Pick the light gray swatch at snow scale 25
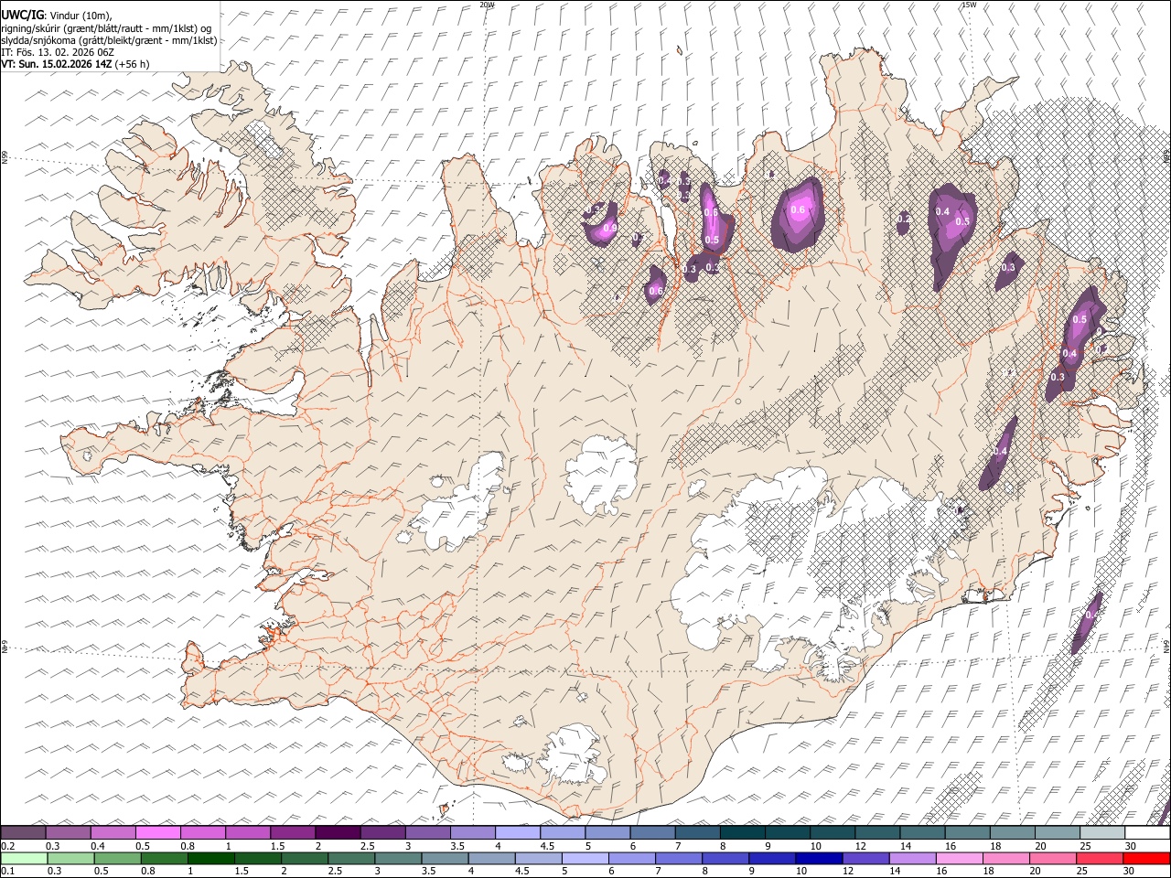Image resolution: width=1171 pixels, height=878 pixels. [1103, 832]
